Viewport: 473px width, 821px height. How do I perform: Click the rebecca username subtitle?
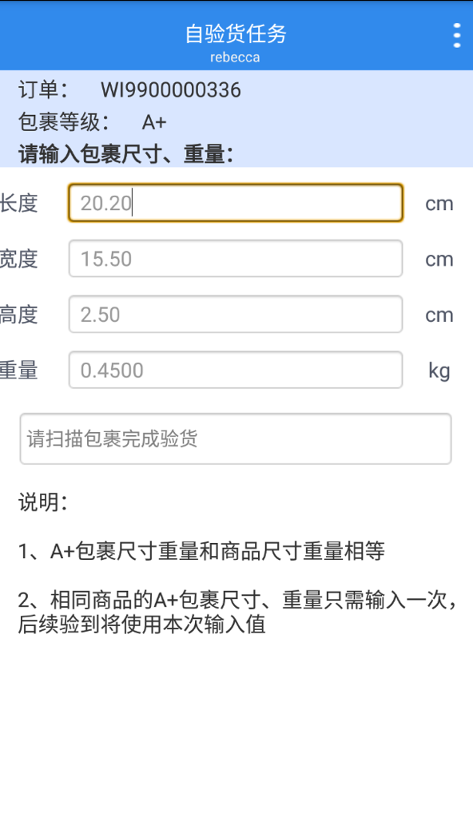tap(235, 57)
